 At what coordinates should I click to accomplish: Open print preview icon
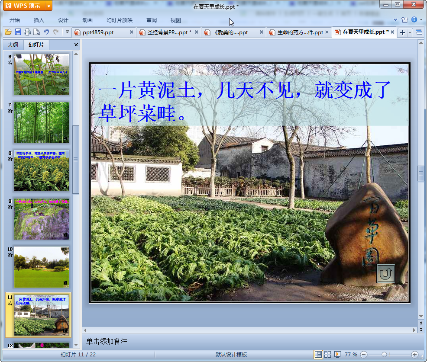36,32
